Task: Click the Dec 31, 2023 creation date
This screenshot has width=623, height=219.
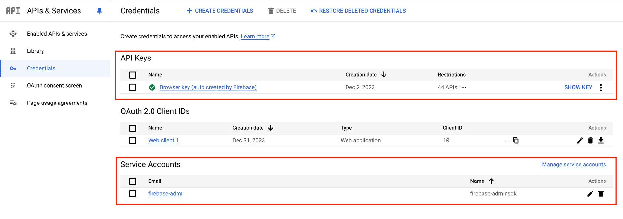Action: pyautogui.click(x=249, y=140)
